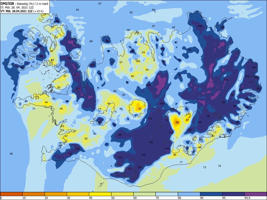Click the dark orange 0–10 legend swatch

[x=11, y=194]
